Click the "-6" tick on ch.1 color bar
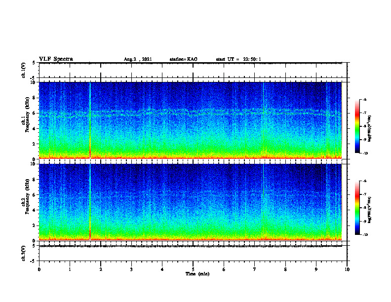The width and height of the screenshot is (391, 302). (364, 100)
